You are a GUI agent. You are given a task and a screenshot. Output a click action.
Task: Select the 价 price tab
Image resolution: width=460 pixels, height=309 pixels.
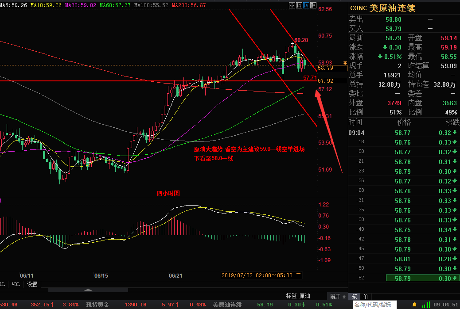365,297
